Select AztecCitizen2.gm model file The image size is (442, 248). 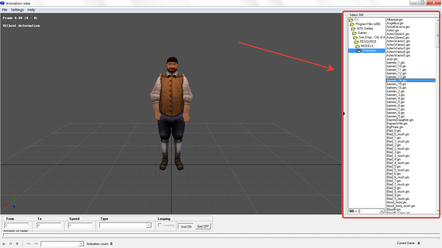(x=398, y=37)
